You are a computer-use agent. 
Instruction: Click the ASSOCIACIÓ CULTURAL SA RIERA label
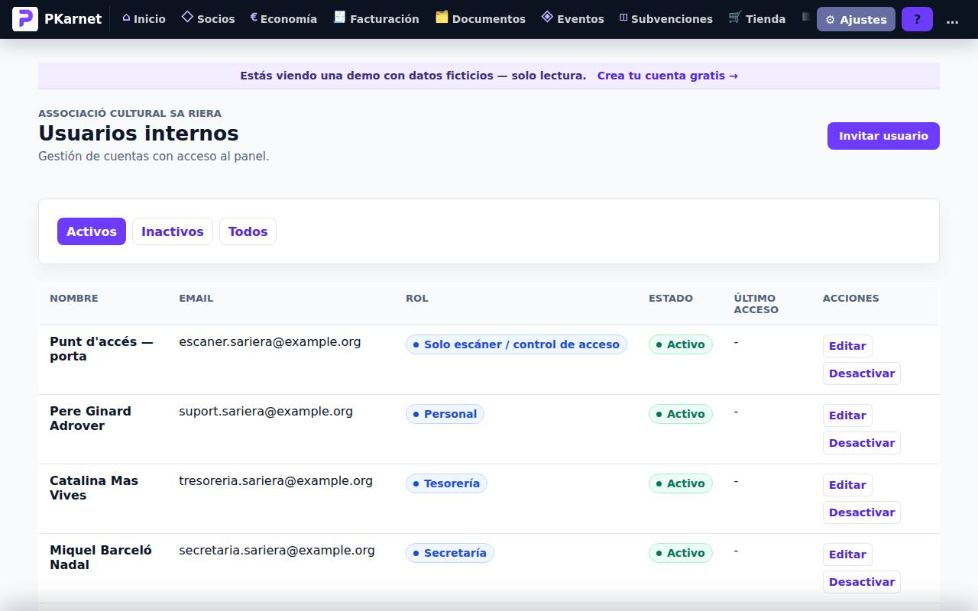tap(130, 113)
